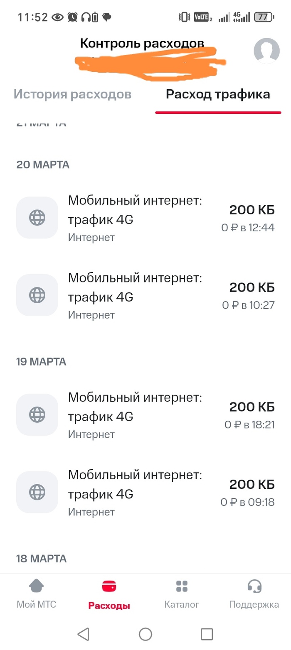Tap Android back navigation triangle

click(x=84, y=634)
